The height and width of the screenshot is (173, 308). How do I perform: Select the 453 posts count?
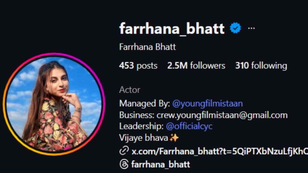coord(138,66)
